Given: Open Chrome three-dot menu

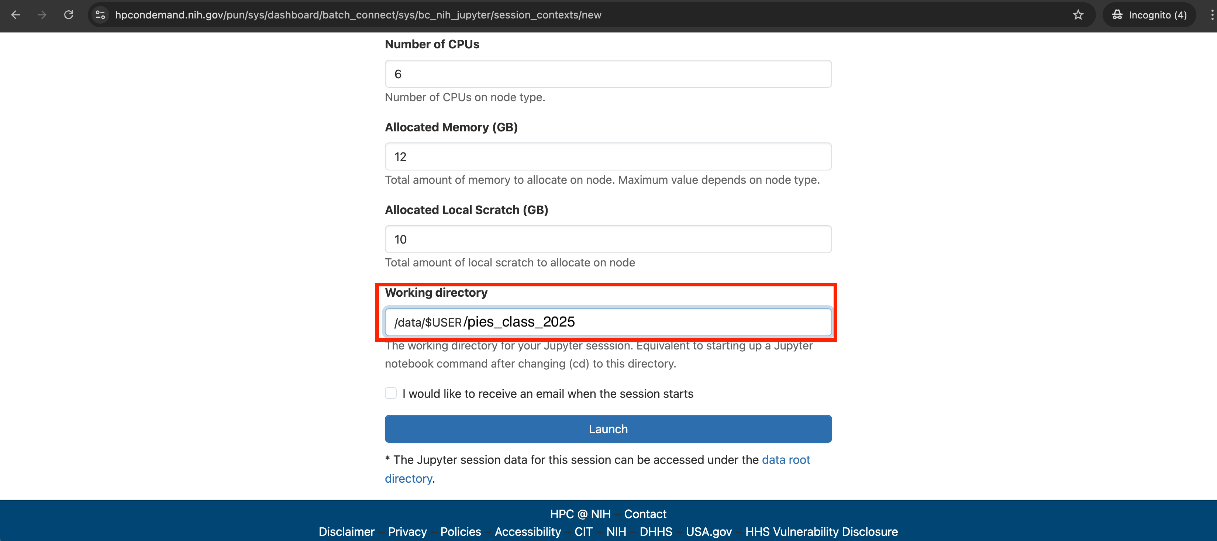Looking at the screenshot, I should click(1211, 15).
